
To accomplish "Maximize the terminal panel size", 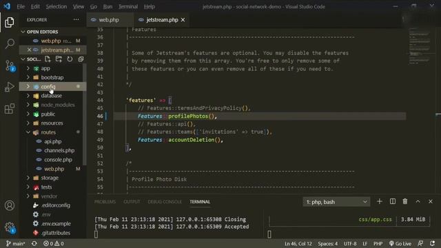I will click(x=418, y=201).
